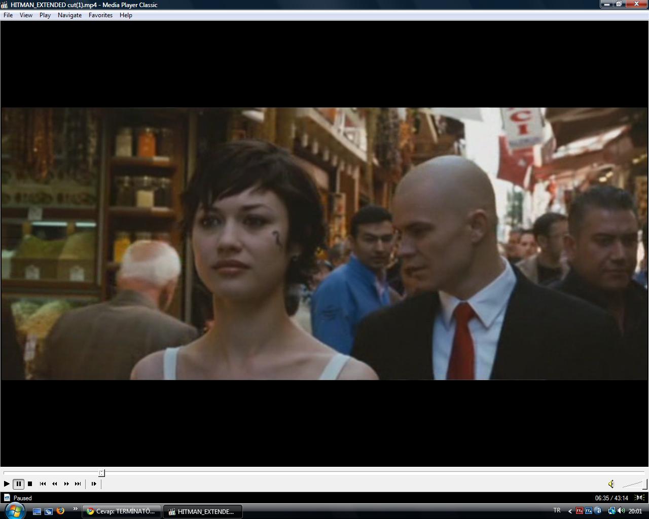Click the paused video frame
Screen dimensions: 649x519
[324, 243]
